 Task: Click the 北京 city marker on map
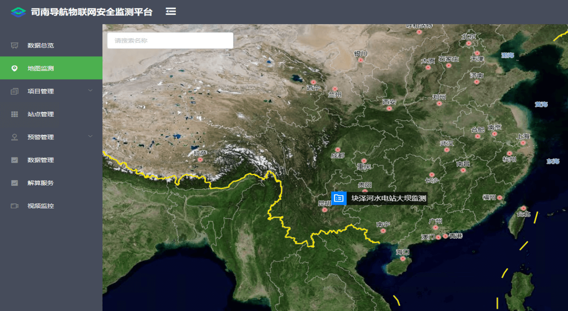point(469,43)
